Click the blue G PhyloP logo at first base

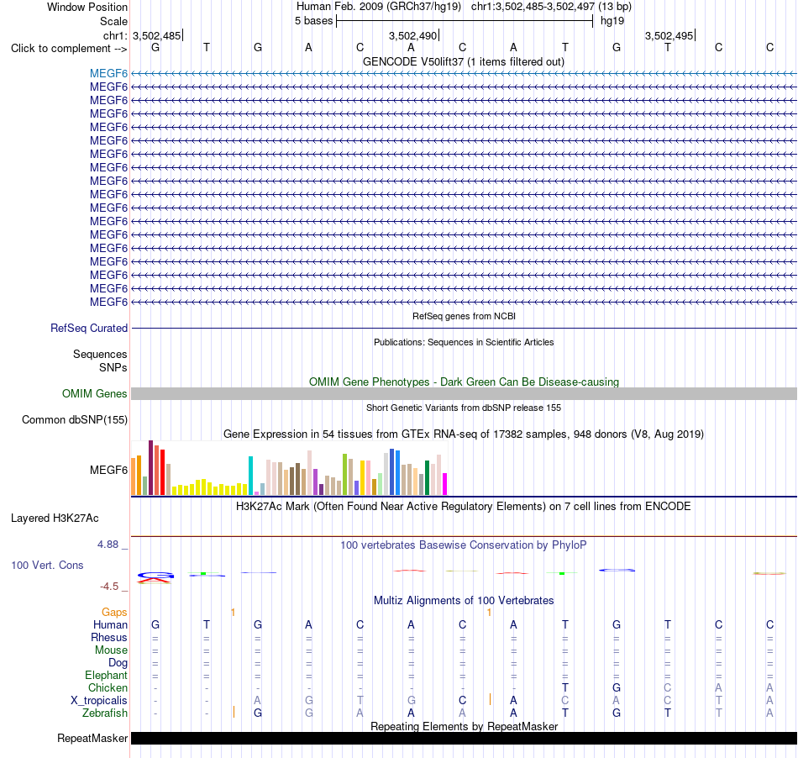pos(155,576)
